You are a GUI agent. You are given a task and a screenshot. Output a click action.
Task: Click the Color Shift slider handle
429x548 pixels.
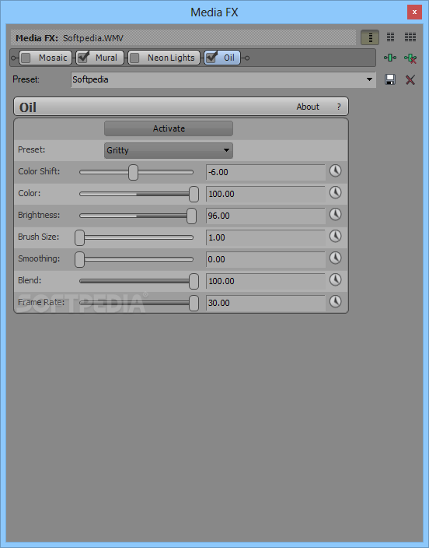tap(133, 172)
